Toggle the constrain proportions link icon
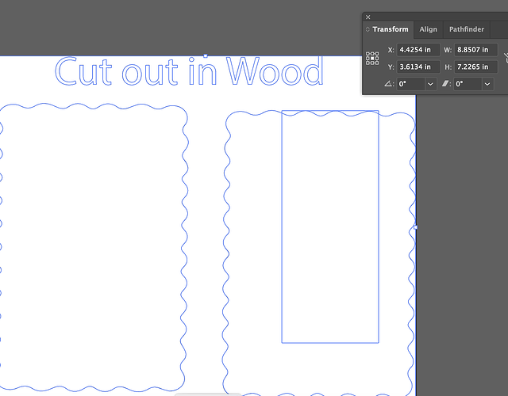This screenshot has height=396, width=508. [506, 59]
